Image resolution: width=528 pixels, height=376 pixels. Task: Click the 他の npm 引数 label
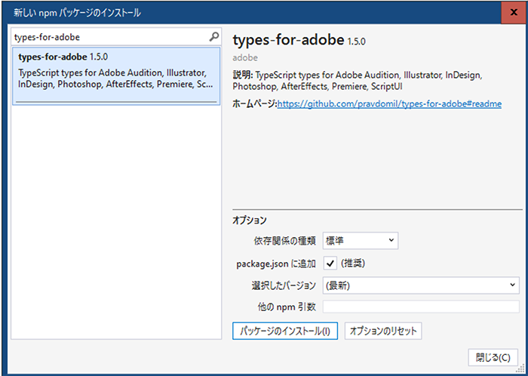click(286, 307)
